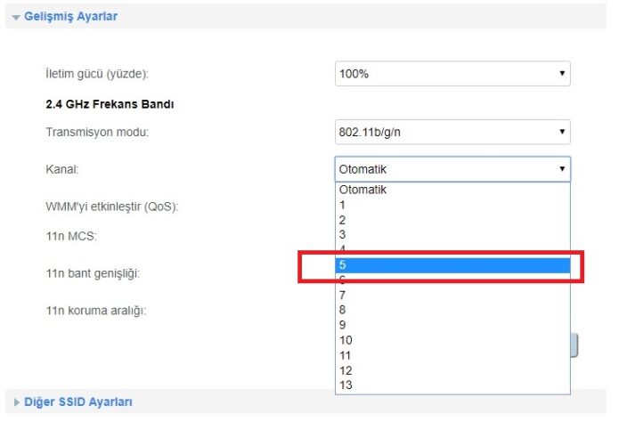Click the button partly hidden behind channel list

(574, 345)
